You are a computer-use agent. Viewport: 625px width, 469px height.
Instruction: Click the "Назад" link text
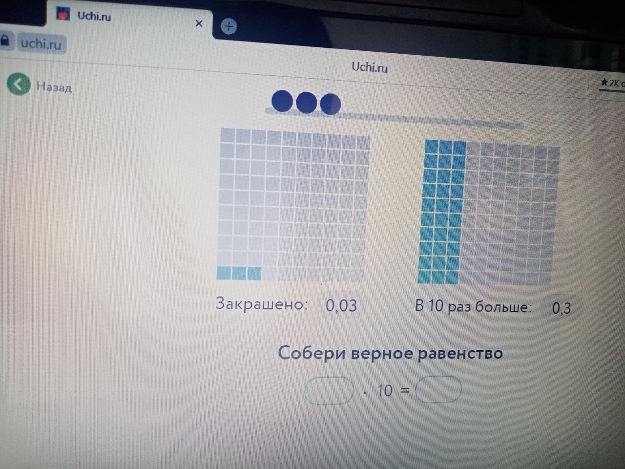pos(54,87)
